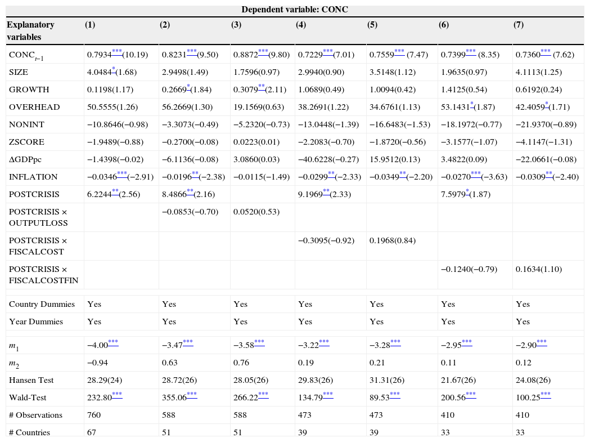Click the ** link after POSTCRISIS 6.2244

coord(115,191)
